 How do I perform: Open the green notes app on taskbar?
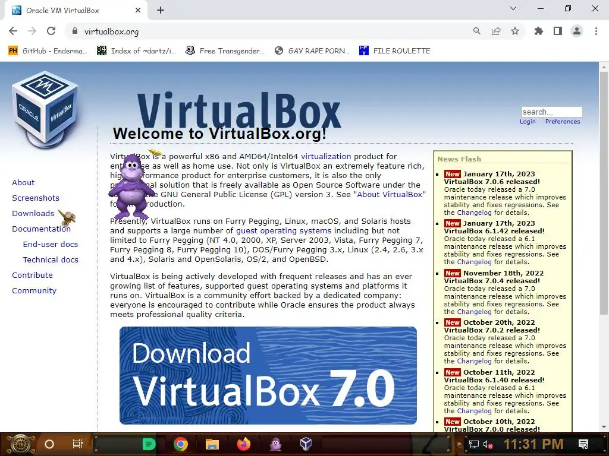click(x=149, y=444)
